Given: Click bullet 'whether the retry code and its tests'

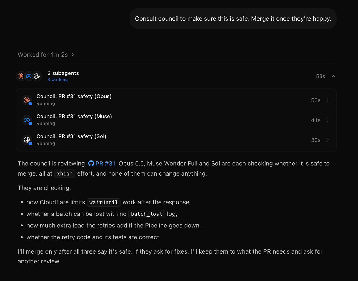Looking at the screenshot, I should 93,237.
